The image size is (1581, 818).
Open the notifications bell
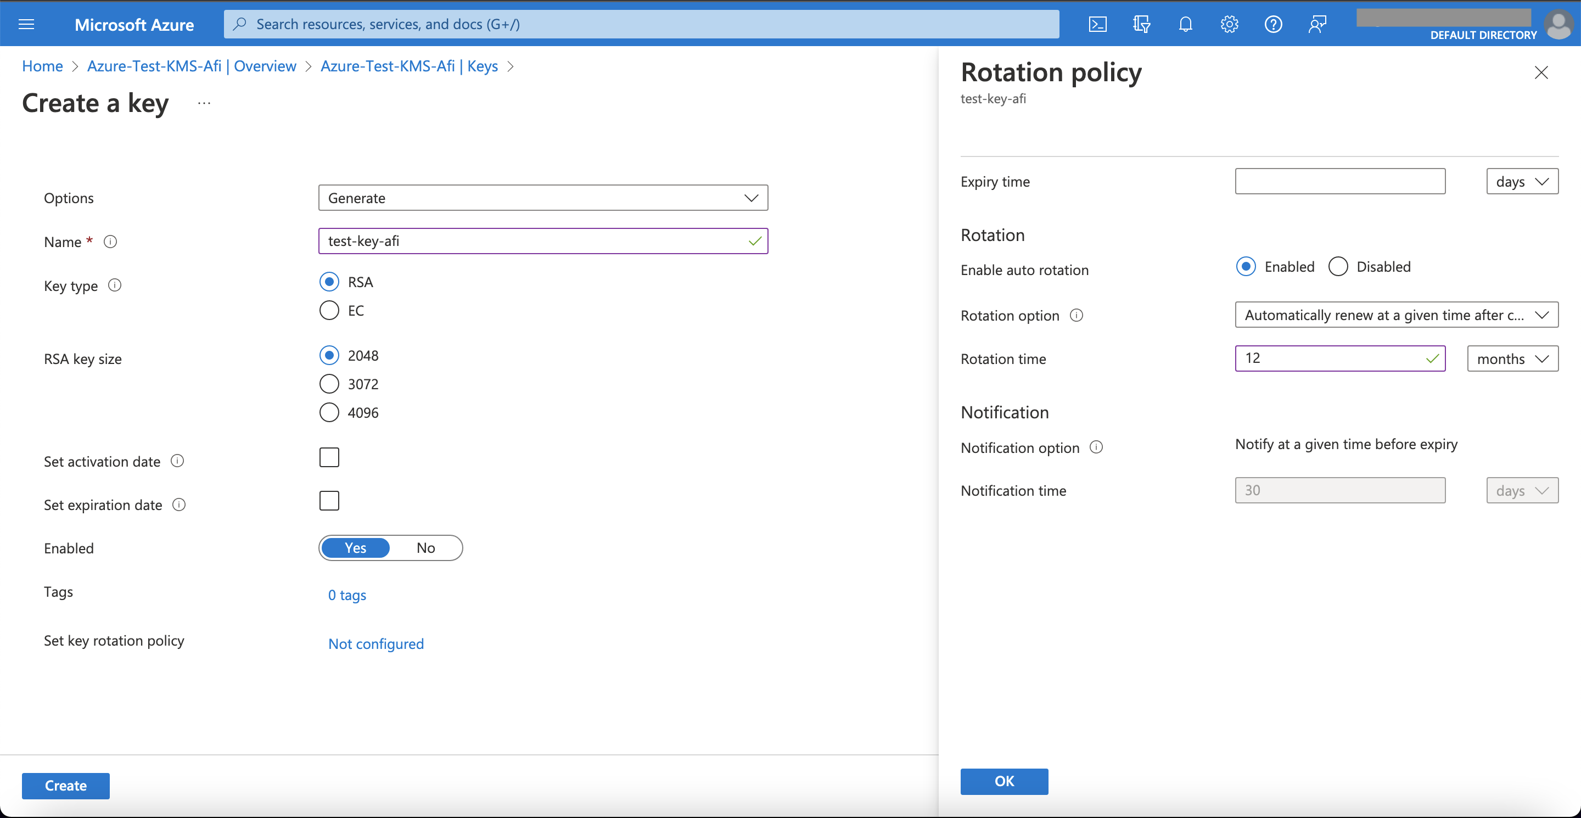pos(1186,24)
